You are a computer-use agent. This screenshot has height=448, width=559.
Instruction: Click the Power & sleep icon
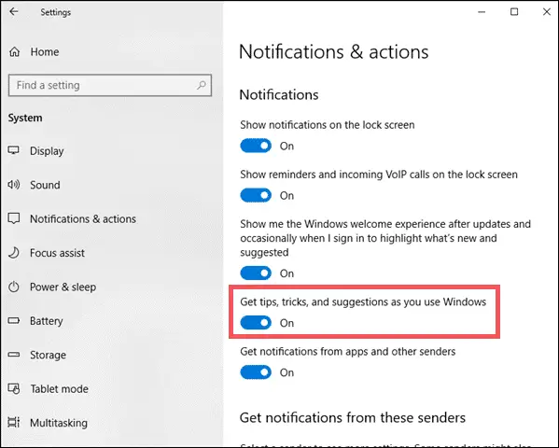pos(14,287)
